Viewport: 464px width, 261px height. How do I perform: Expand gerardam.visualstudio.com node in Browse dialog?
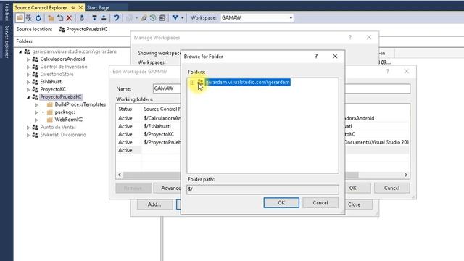(192, 83)
